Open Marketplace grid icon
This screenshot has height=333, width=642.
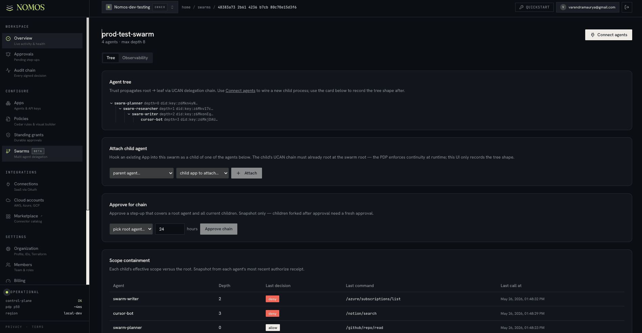(8, 216)
